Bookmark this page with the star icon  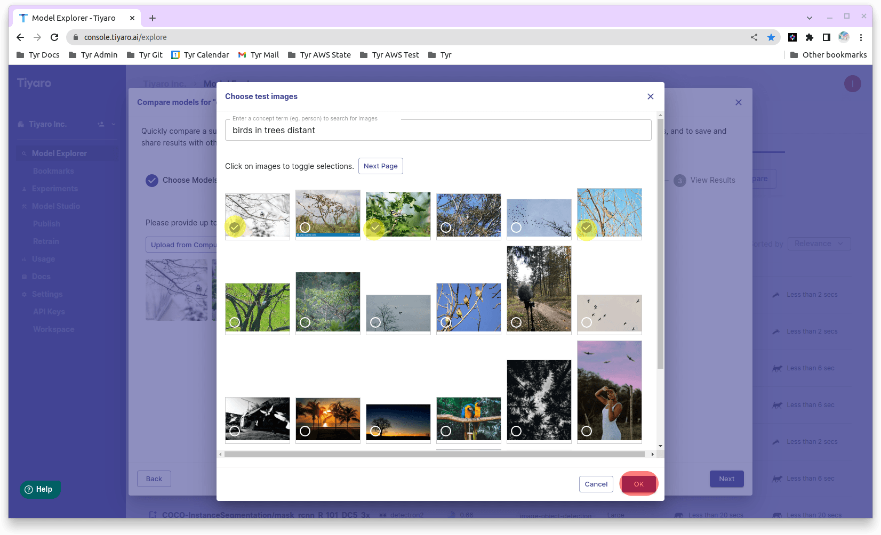[771, 37]
